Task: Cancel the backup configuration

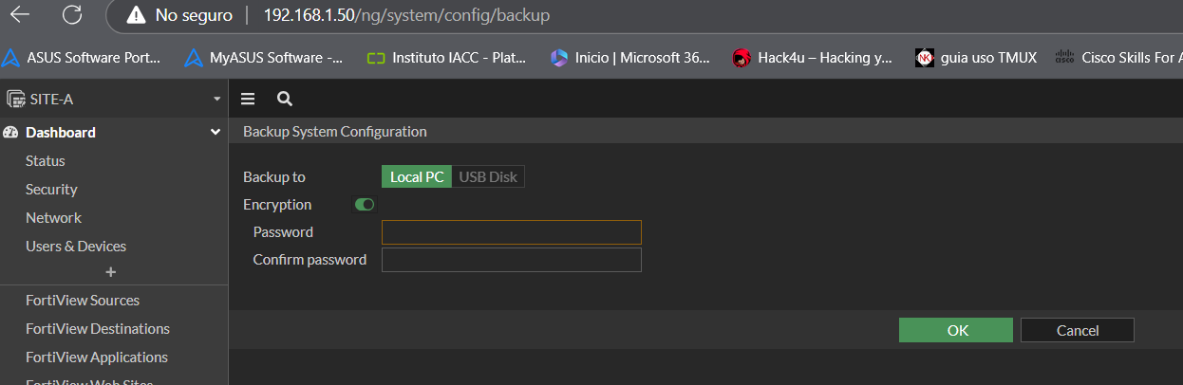Action: [x=1077, y=330]
